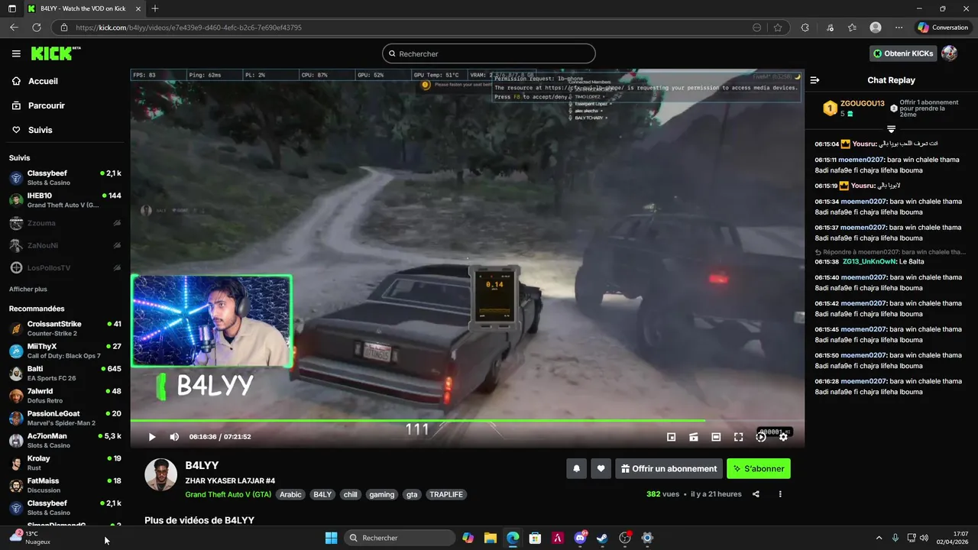The width and height of the screenshot is (978, 550).
Task: Open recommended channel MiiThyX
Action: tap(65, 351)
